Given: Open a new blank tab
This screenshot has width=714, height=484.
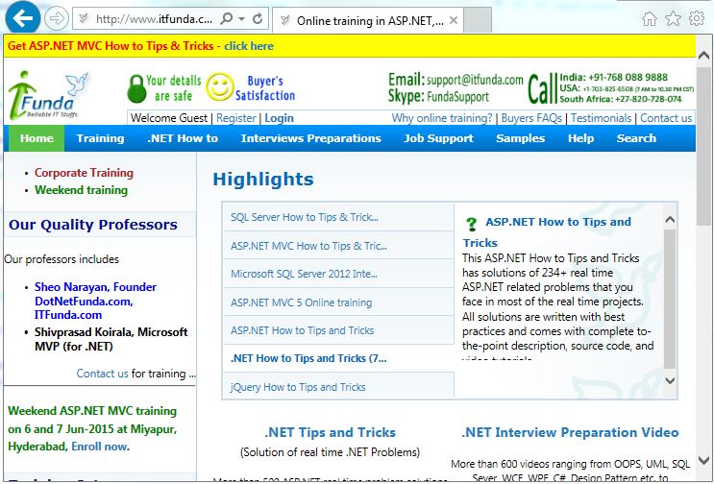Looking at the screenshot, I should click(478, 20).
